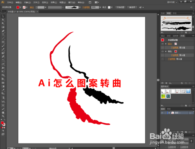Select the Scale tool
195x149 pixels.
point(3,64)
